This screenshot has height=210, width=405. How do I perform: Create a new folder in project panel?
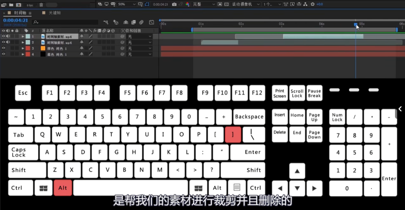point(11,5)
